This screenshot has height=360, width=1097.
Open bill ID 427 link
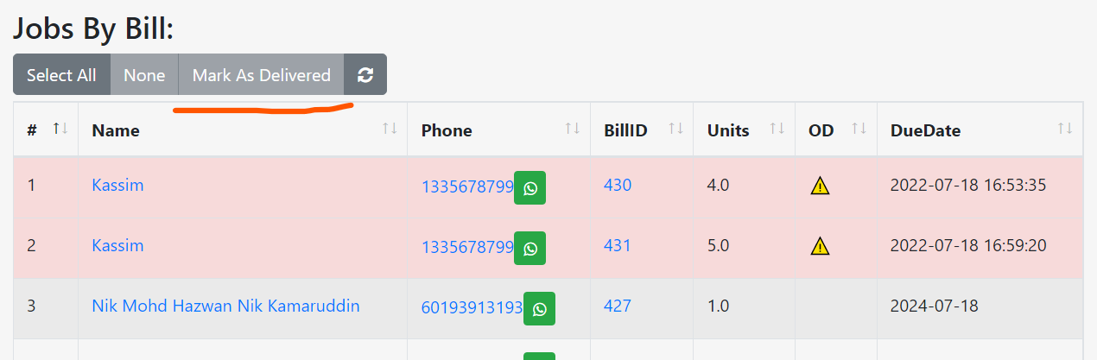tap(618, 306)
